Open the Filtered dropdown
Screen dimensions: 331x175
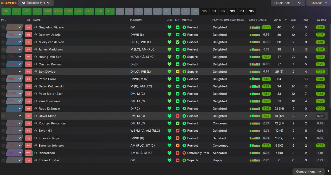(x=318, y=3)
